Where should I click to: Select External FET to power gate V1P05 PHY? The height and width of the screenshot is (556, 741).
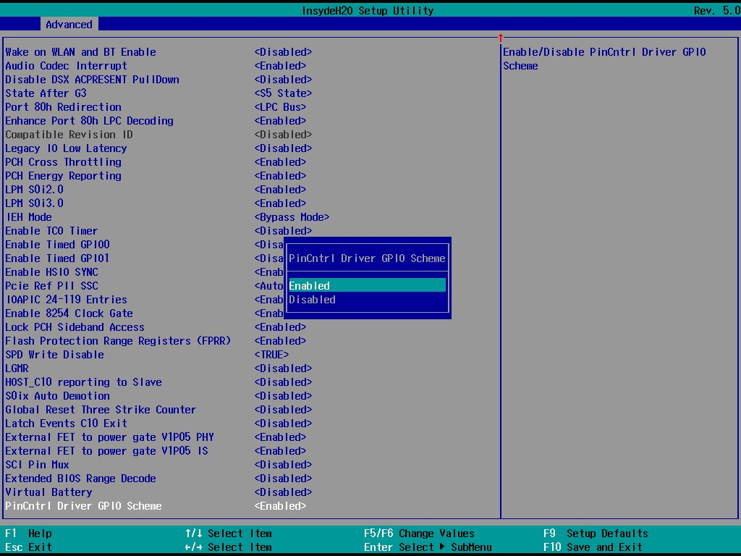[x=110, y=437]
